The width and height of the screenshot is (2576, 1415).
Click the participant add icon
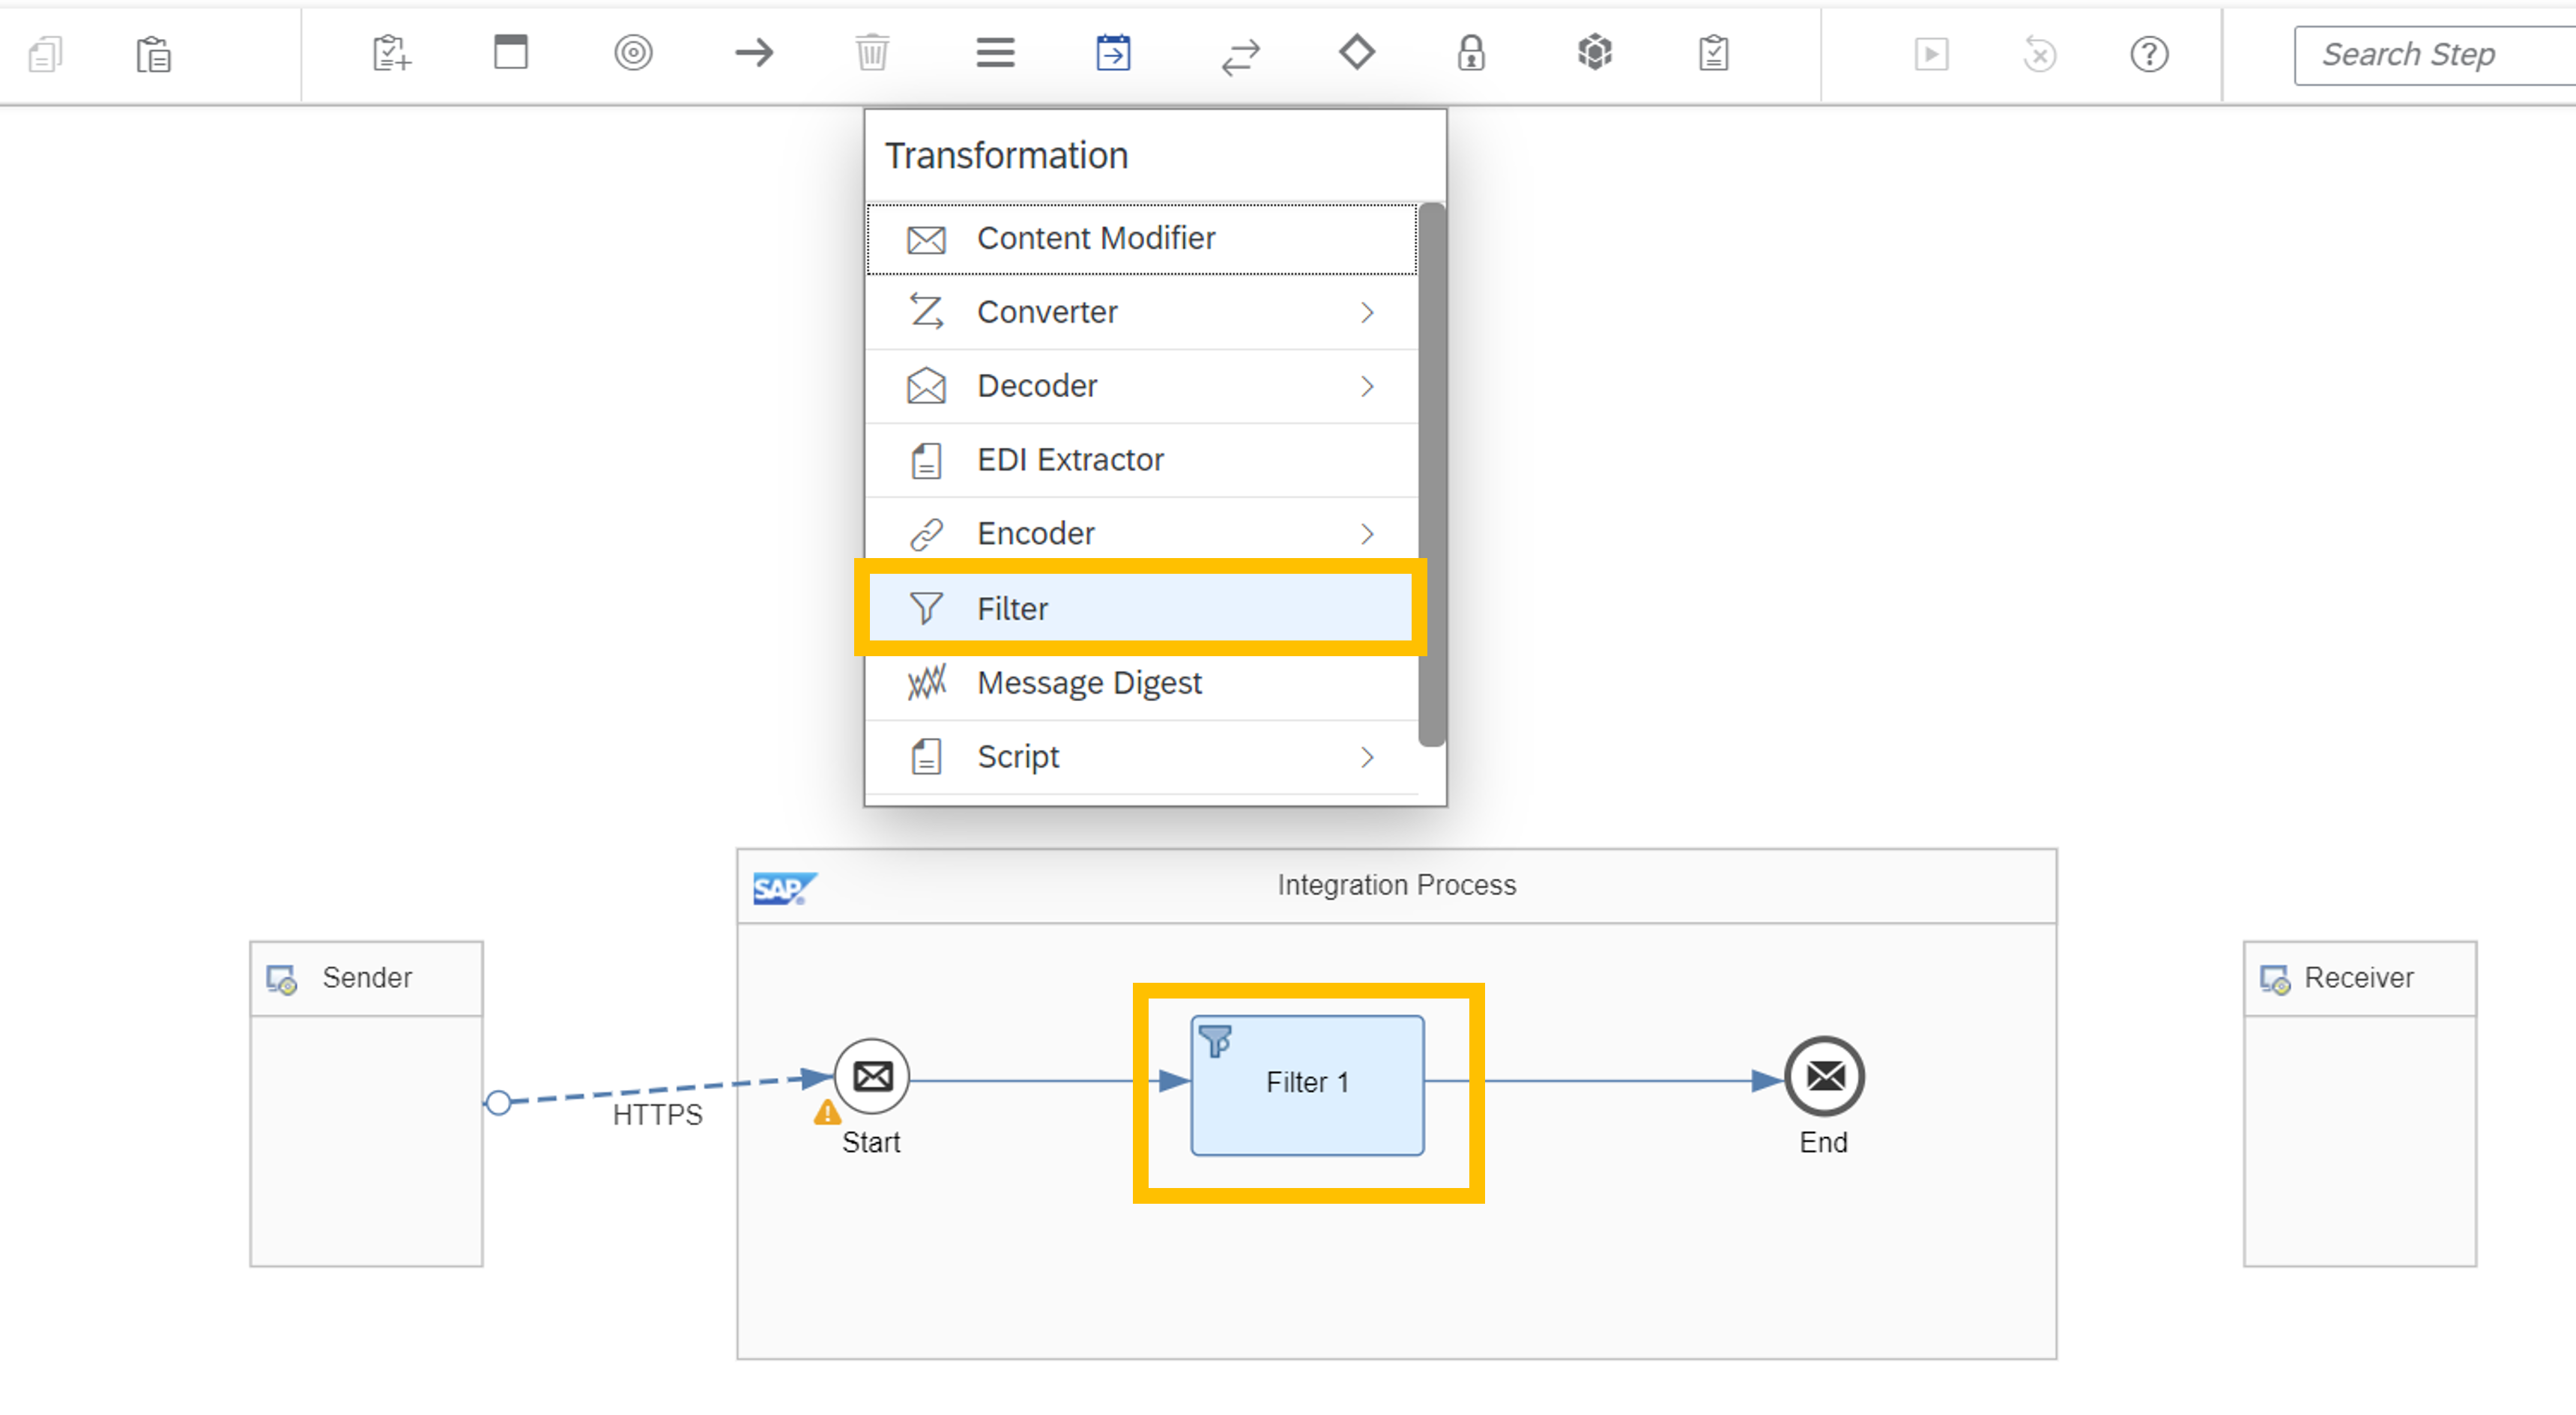391,53
